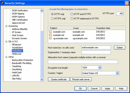Click the sg.example.com certificate icon

point(50,38)
